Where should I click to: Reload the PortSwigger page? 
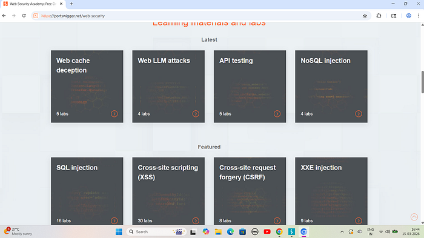(24, 16)
